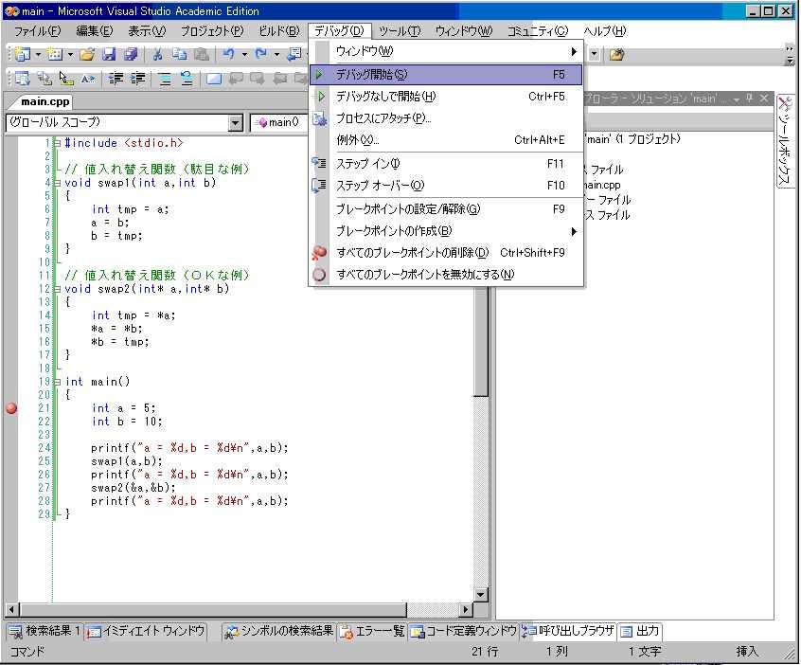Open the ツールボックス side tab
The image size is (801, 665).
coord(784,140)
